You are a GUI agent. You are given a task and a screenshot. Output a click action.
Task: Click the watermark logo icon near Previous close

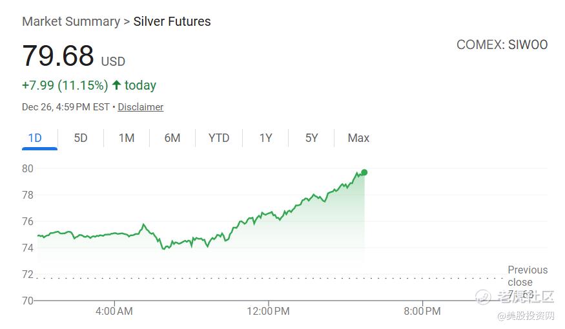(483, 297)
